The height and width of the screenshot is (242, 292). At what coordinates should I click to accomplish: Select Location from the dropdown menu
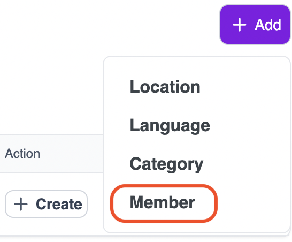point(165,87)
